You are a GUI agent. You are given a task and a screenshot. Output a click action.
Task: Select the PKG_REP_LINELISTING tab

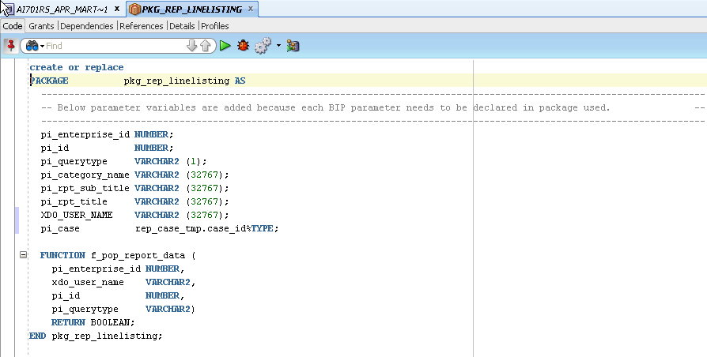click(192, 9)
